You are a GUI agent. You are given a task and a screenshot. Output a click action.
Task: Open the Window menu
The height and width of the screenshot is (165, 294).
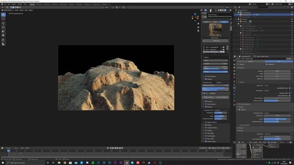coord(20,4)
